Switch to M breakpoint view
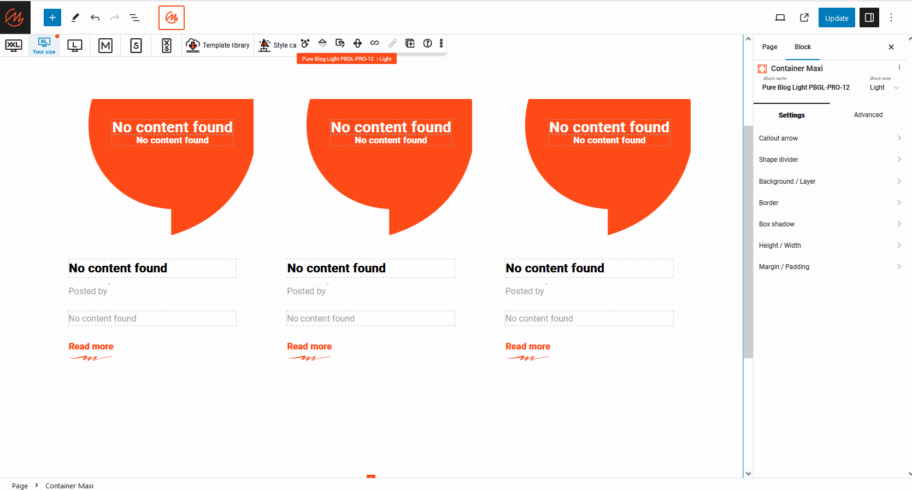The image size is (912, 490). click(105, 45)
